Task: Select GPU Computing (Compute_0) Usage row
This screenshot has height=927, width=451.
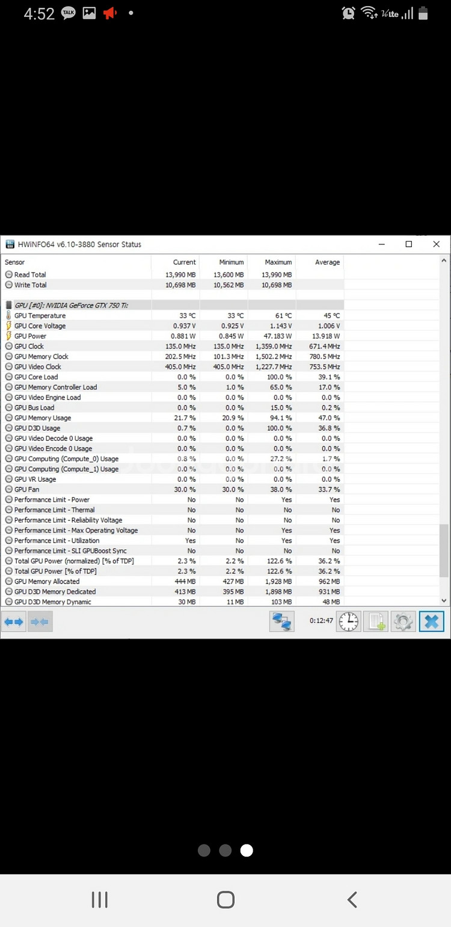Action: pos(173,458)
